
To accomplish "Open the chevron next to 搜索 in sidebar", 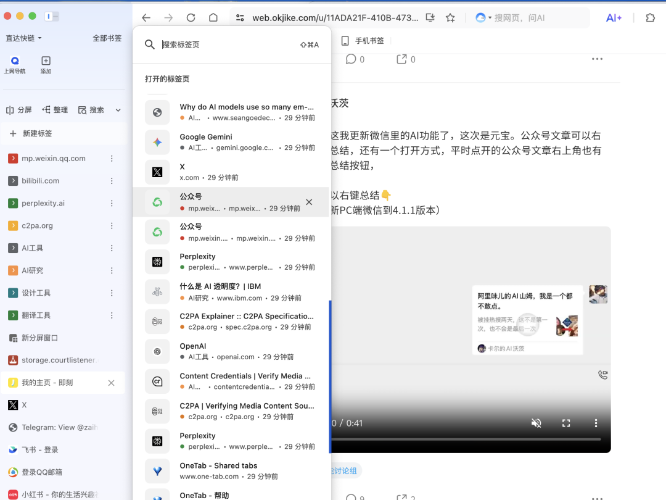I will pyautogui.click(x=117, y=109).
